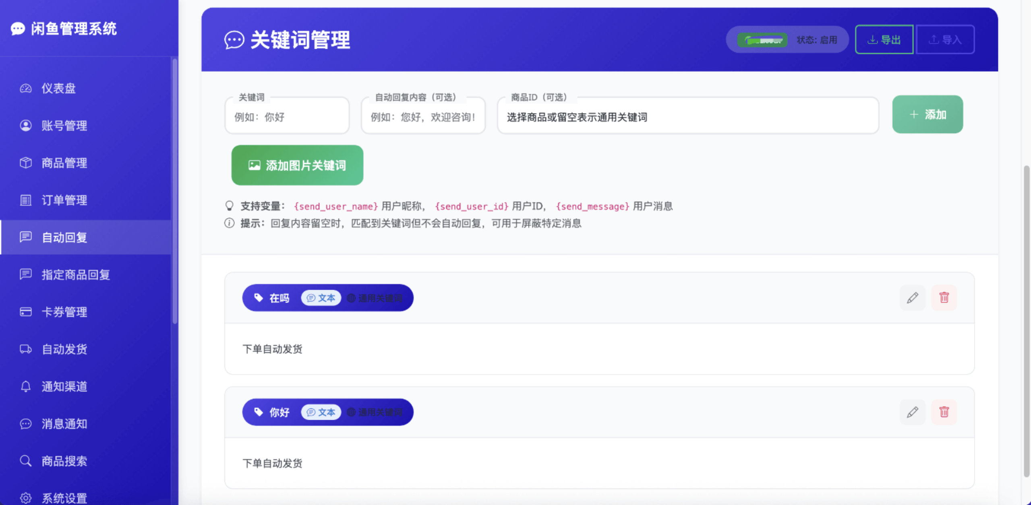
Task: Click the 商品搜索 magnifier icon
Action: pyautogui.click(x=26, y=461)
